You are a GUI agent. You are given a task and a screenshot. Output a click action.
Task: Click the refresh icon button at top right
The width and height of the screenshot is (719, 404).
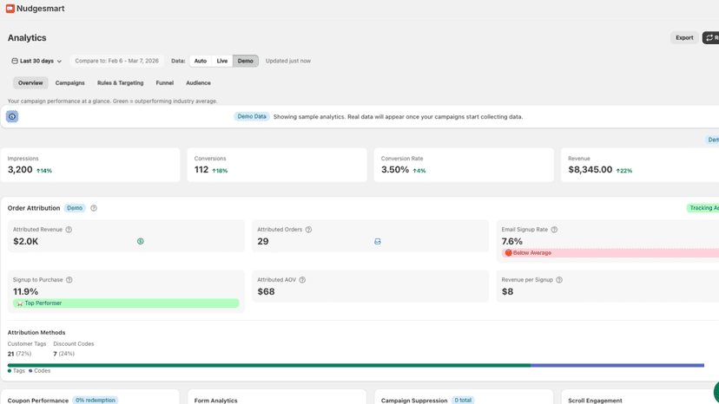[710, 37]
